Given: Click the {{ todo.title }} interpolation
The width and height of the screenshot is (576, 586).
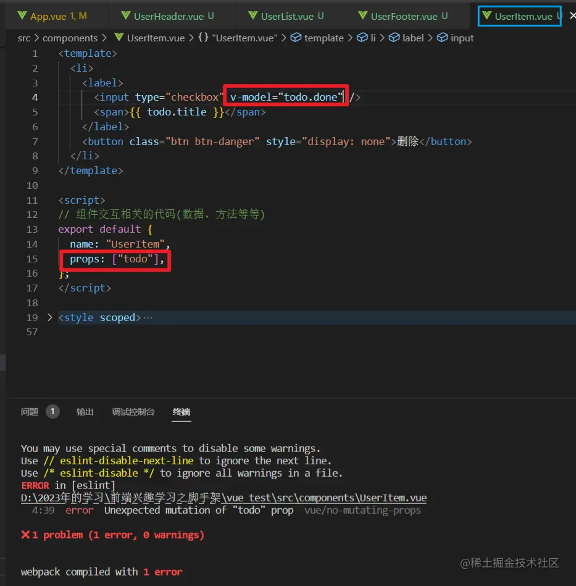Looking at the screenshot, I should coord(177,112).
